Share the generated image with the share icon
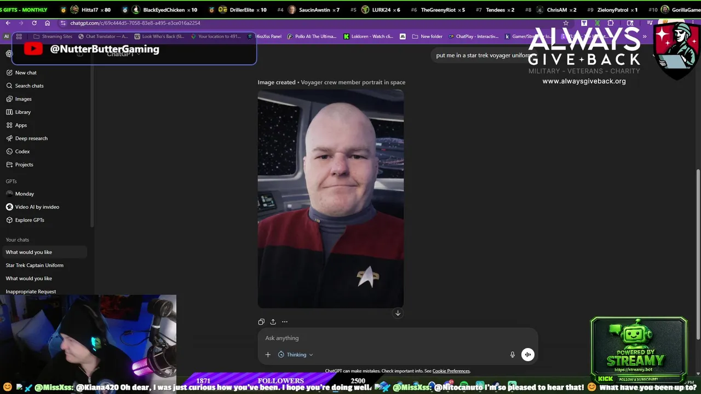701x394 pixels. click(273, 322)
